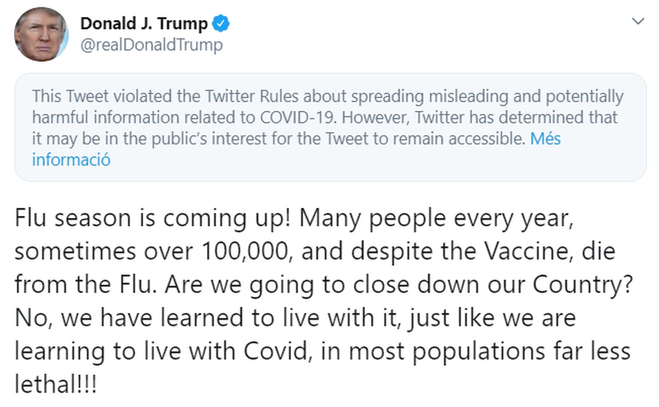Click the "informació" link text
The width and height of the screenshot is (659, 407).
pos(71,160)
